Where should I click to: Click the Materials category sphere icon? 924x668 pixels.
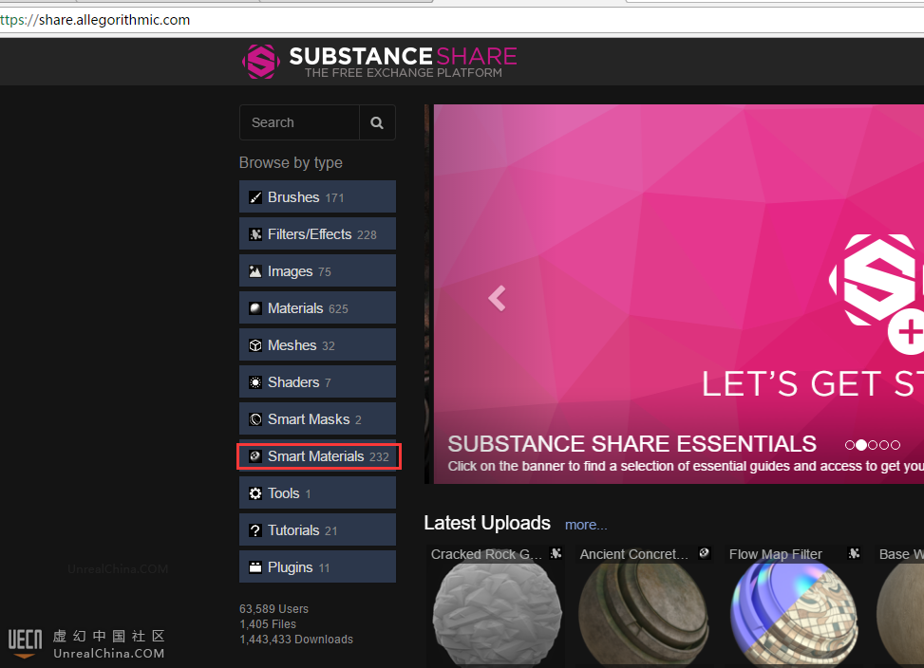pos(255,308)
